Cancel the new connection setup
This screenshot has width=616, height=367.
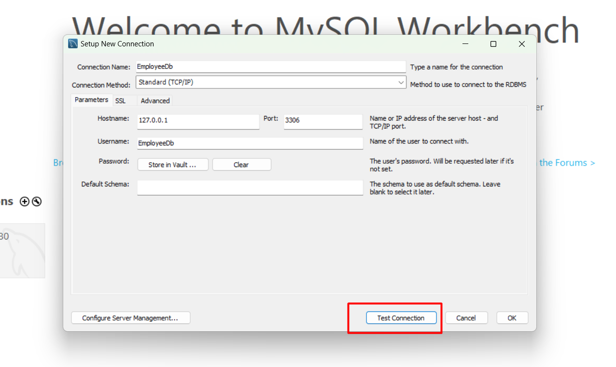(466, 318)
